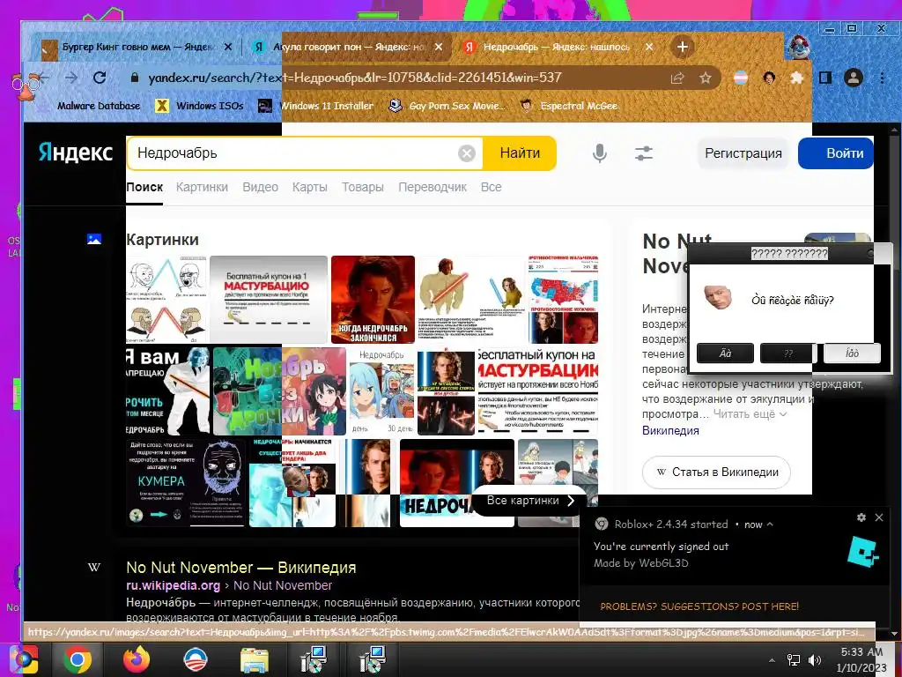Viewport: 902px width, 677px height.
Task: Open КОГДА НЕДРОЧАБРЬ ЗАКОНЧИЛСЯ image thumbnail
Action: point(373,300)
